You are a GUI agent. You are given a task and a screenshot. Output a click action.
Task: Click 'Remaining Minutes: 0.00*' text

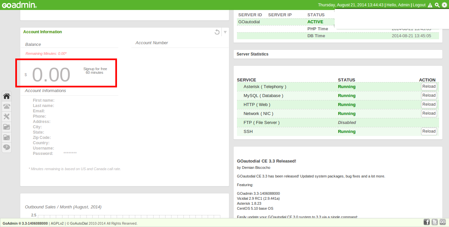point(46,54)
